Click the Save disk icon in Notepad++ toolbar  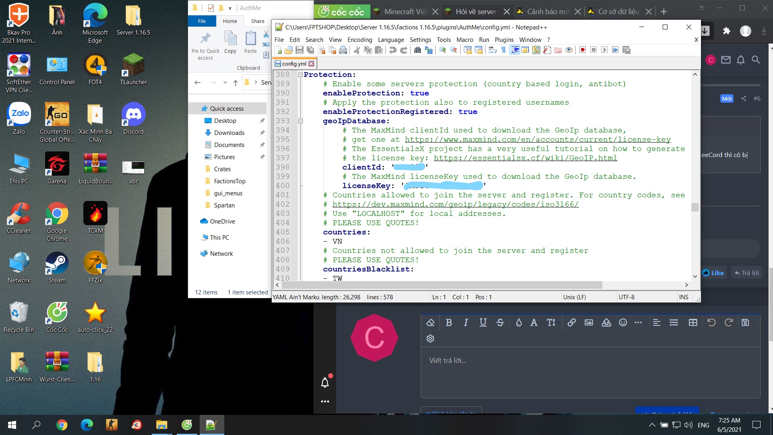299,50
